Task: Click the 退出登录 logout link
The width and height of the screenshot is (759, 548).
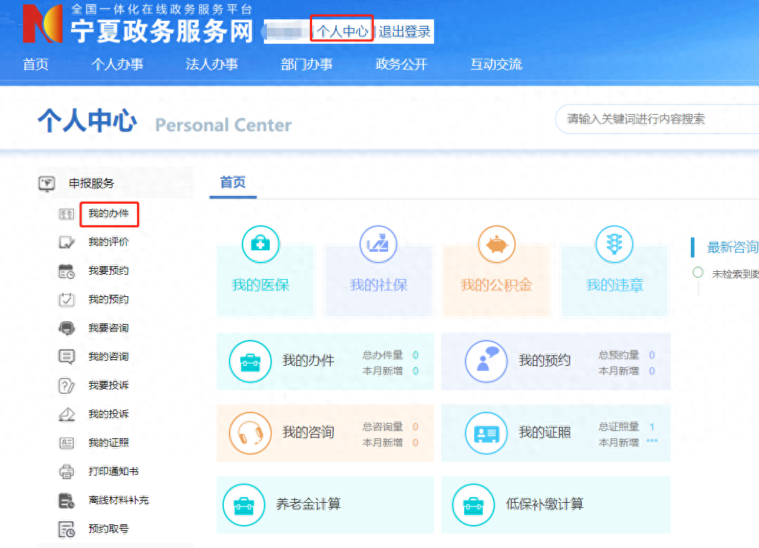Action: pos(405,32)
